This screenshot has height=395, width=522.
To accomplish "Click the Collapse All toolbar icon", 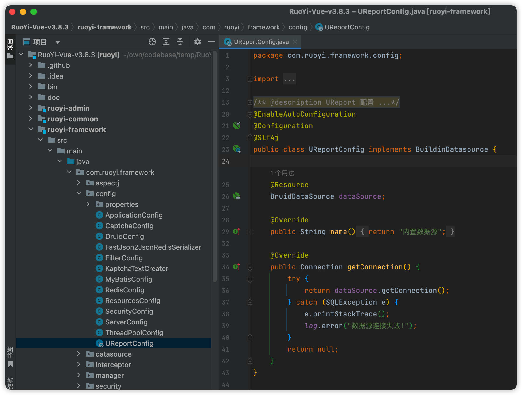I will 180,42.
